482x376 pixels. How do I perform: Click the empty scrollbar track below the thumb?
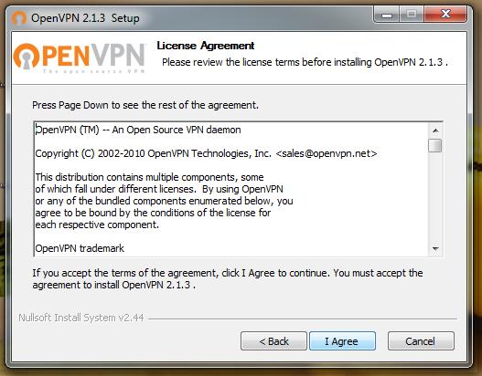435,197
